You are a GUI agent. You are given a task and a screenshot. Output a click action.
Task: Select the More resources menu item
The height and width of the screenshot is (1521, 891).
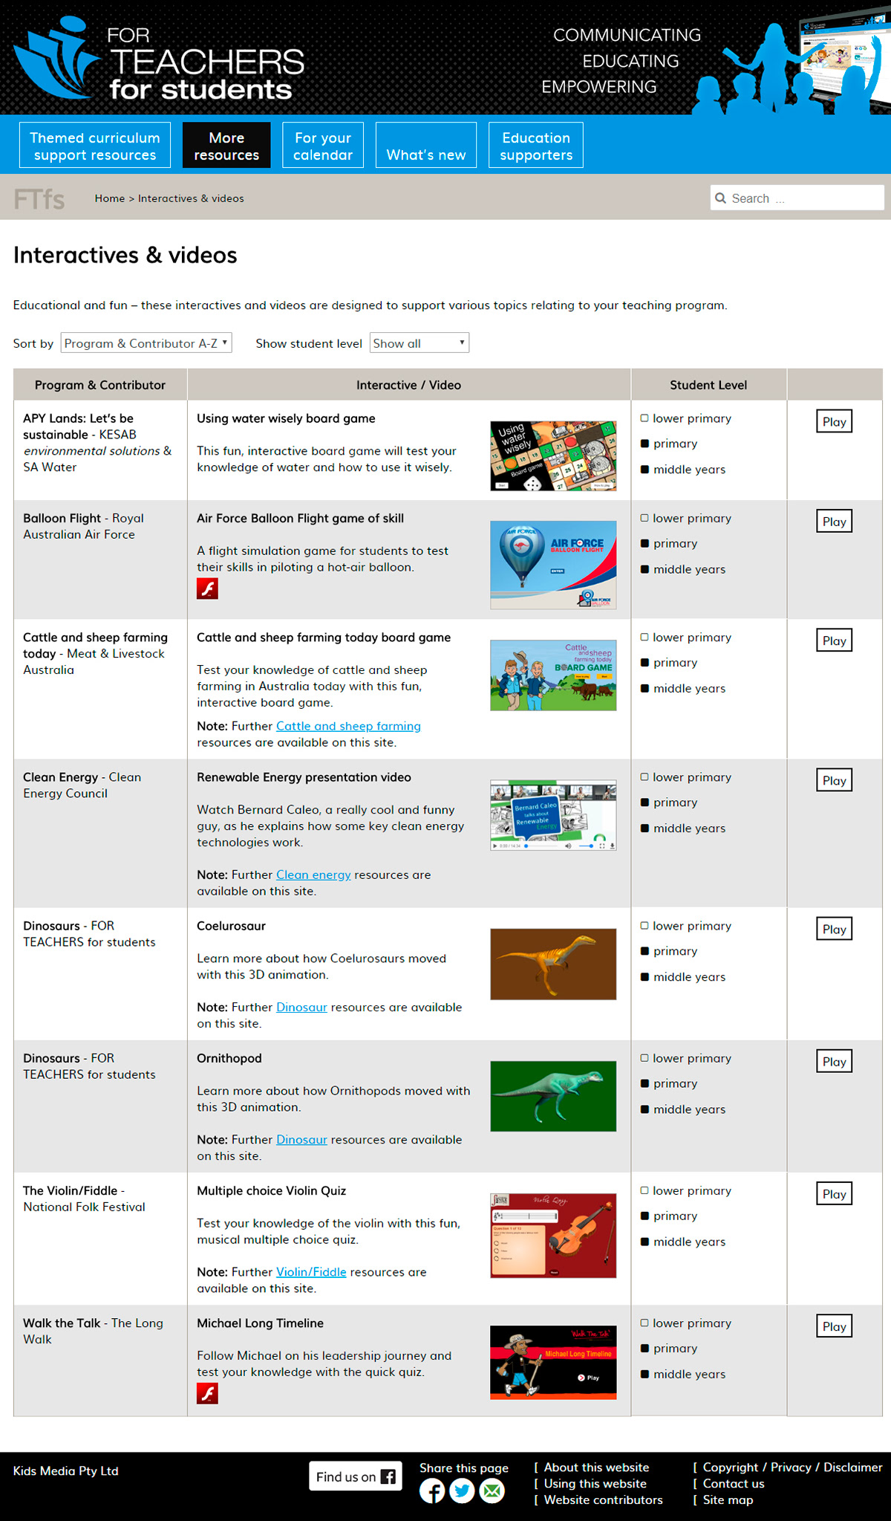[226, 146]
